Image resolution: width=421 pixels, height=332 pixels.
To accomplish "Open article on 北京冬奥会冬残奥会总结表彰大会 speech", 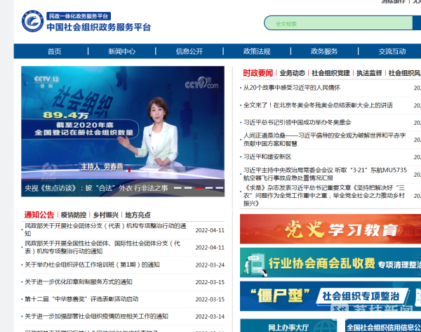I will [318, 105].
